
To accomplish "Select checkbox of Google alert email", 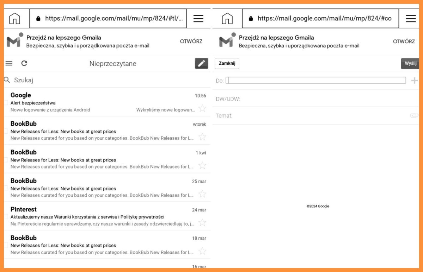I will (6, 102).
